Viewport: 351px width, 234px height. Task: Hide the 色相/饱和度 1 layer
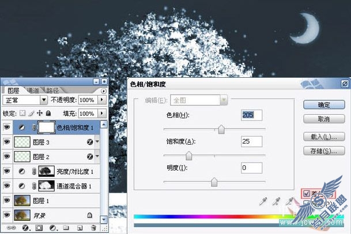coord(7,127)
